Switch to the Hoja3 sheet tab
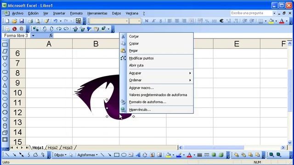 tap(68, 148)
